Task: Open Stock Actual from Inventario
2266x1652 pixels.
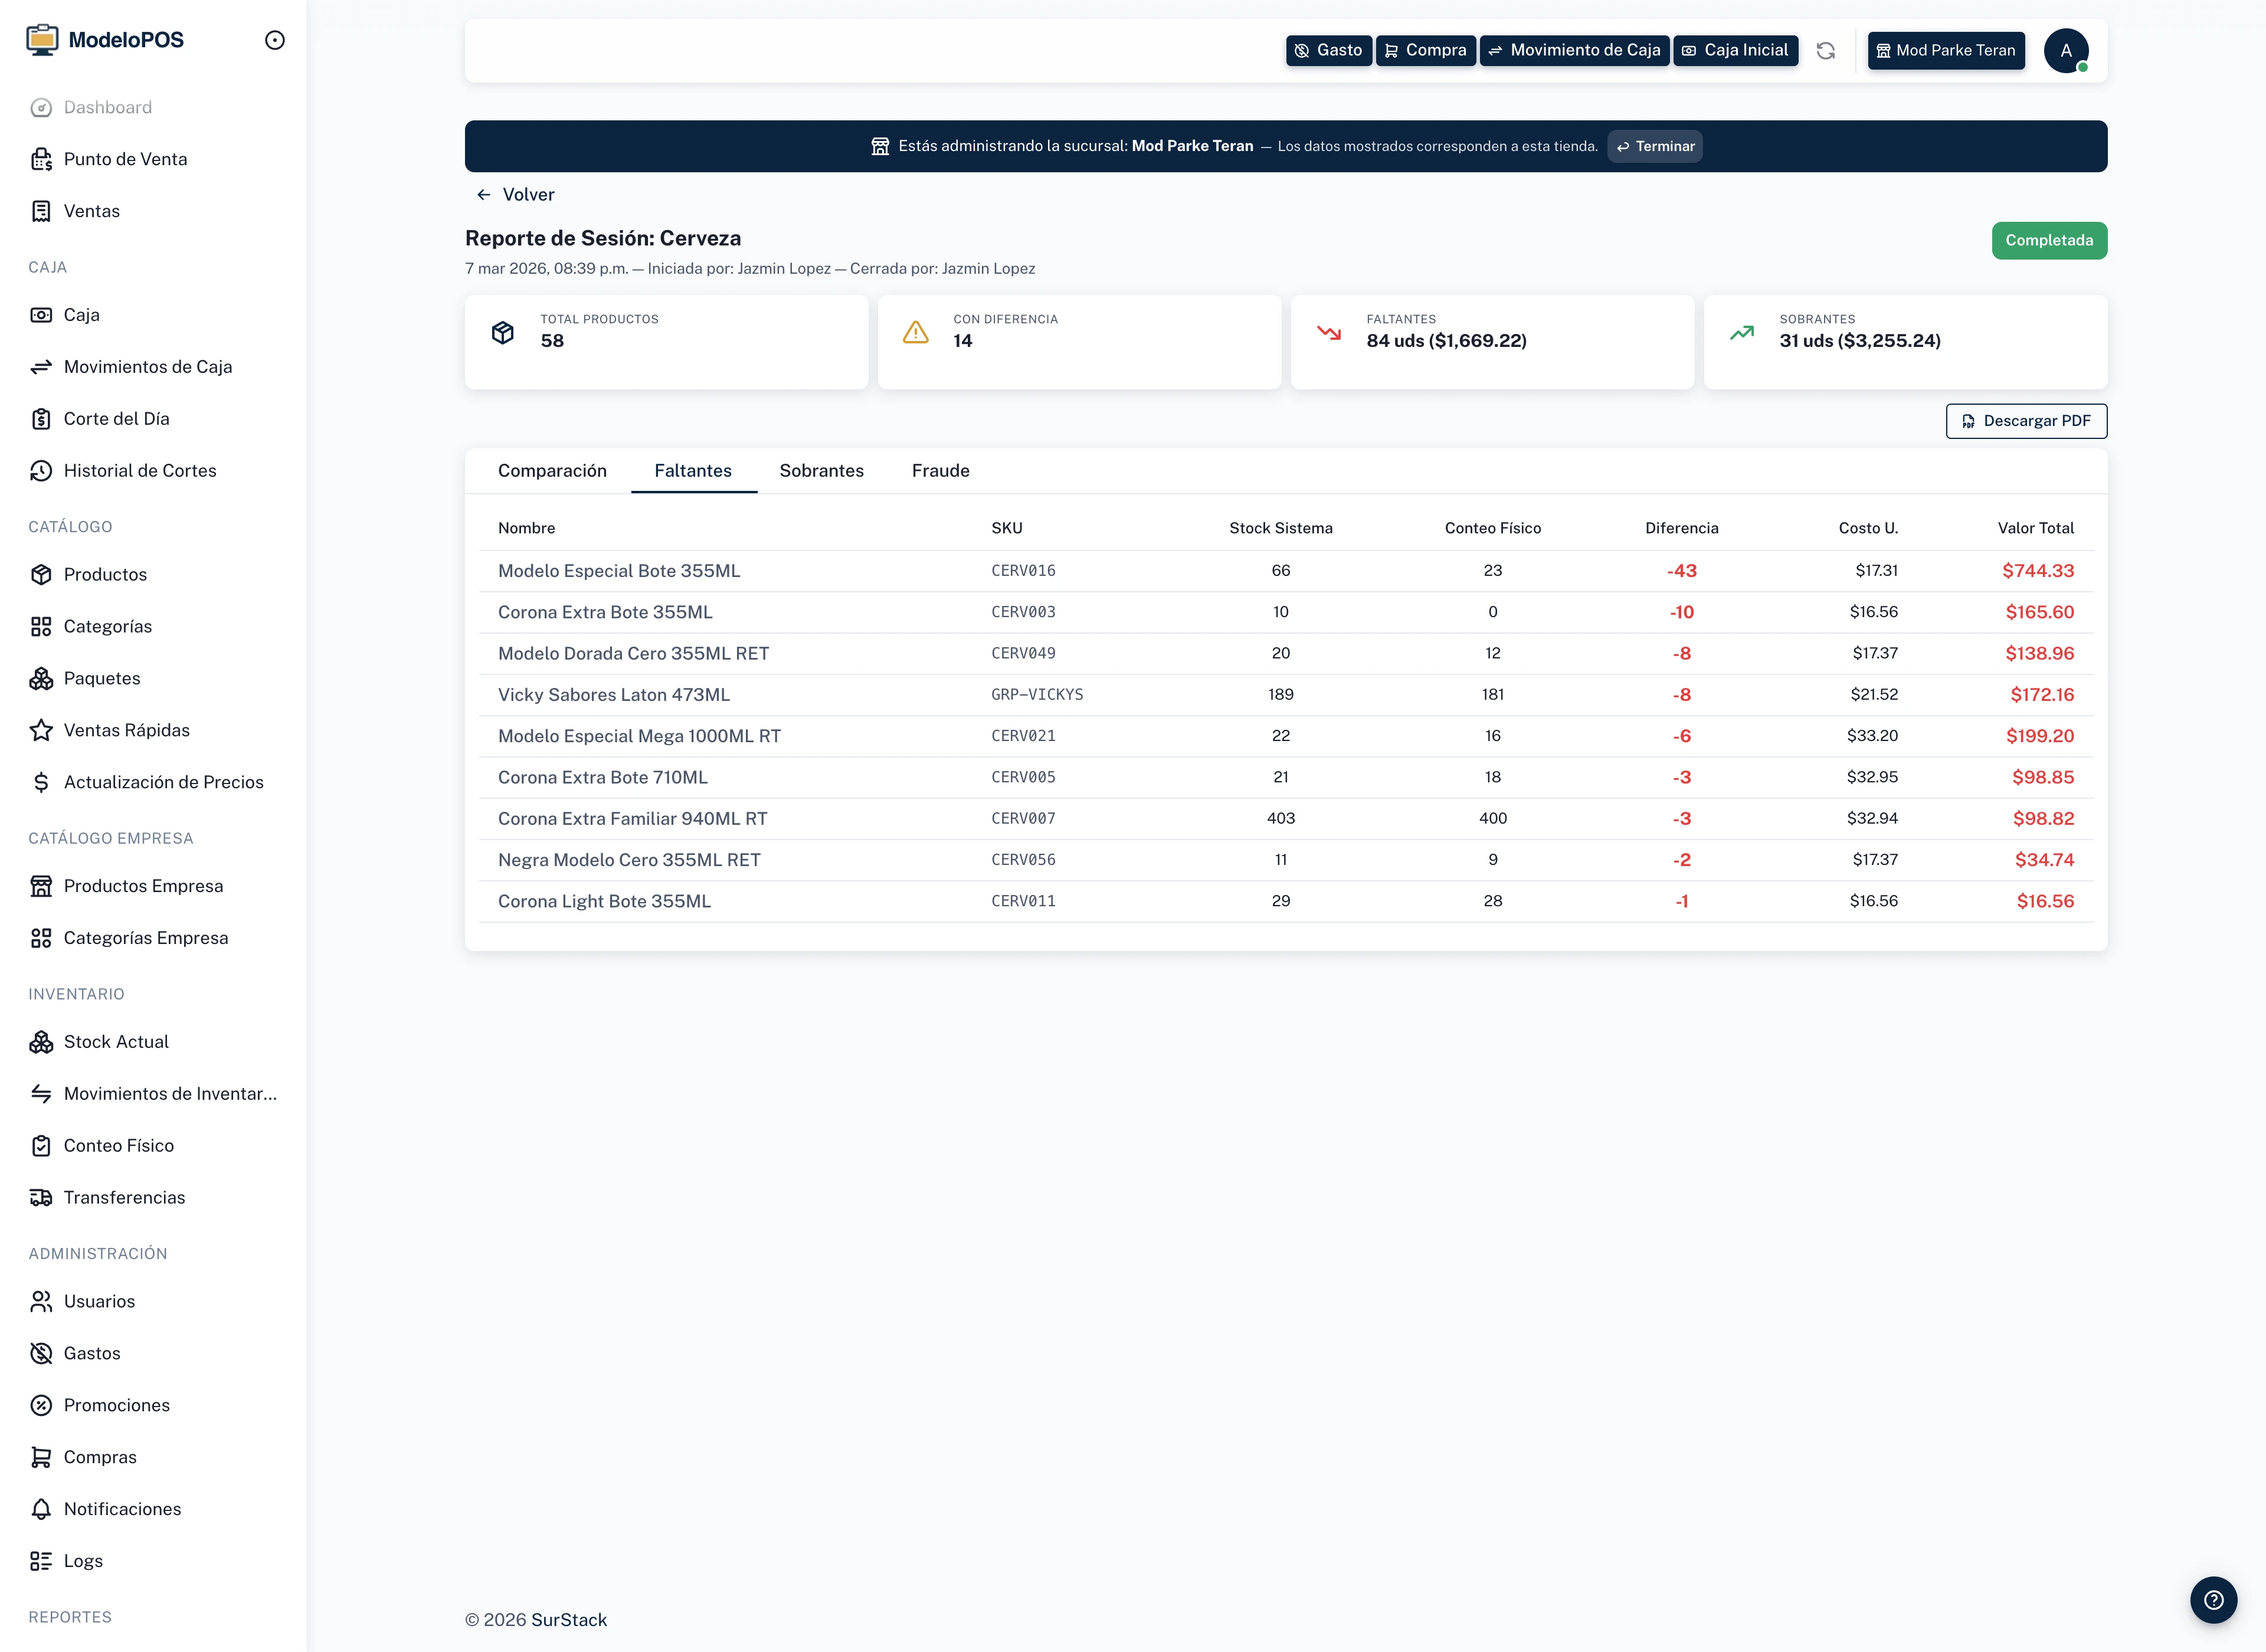Action: [116, 1041]
